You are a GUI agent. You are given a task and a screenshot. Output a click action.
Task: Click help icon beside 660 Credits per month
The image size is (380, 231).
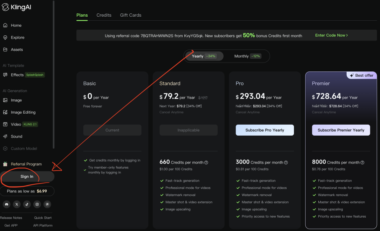206,163
